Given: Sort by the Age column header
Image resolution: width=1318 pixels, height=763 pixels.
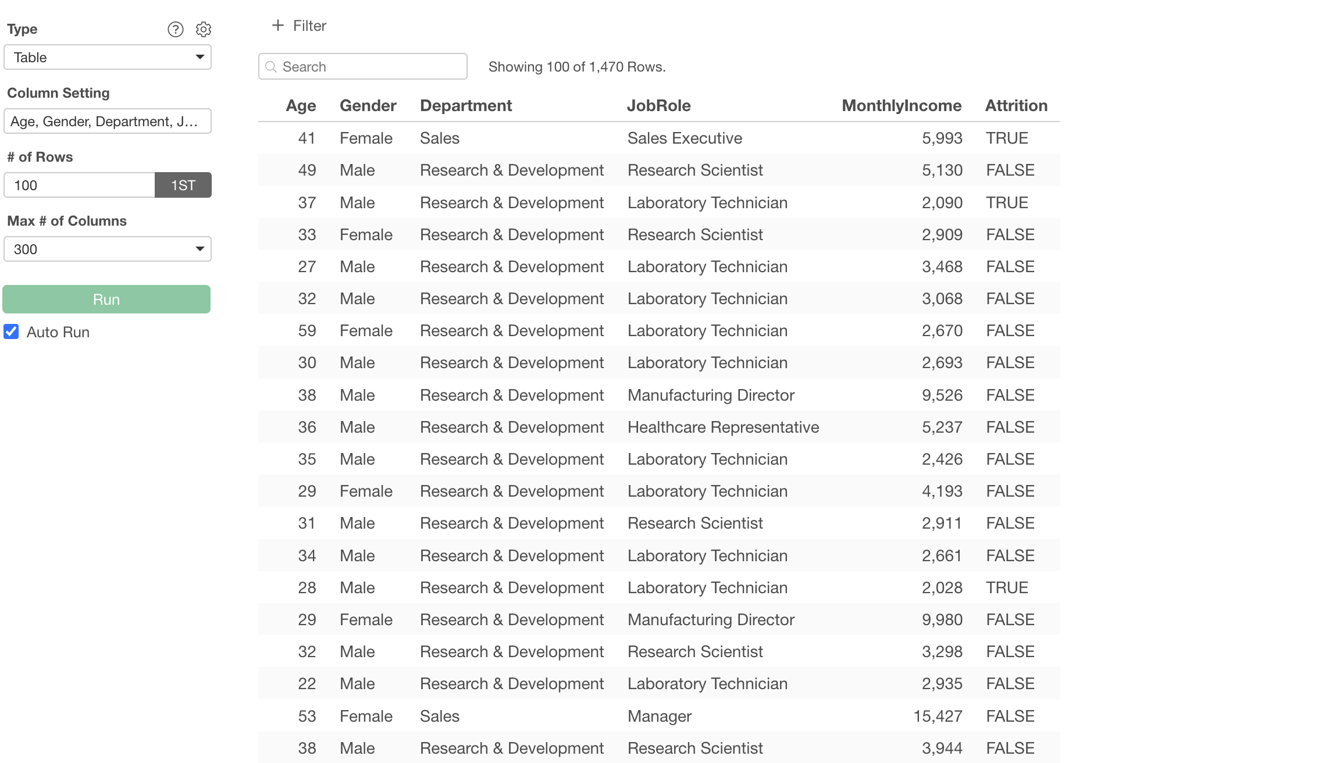Looking at the screenshot, I should (x=301, y=105).
